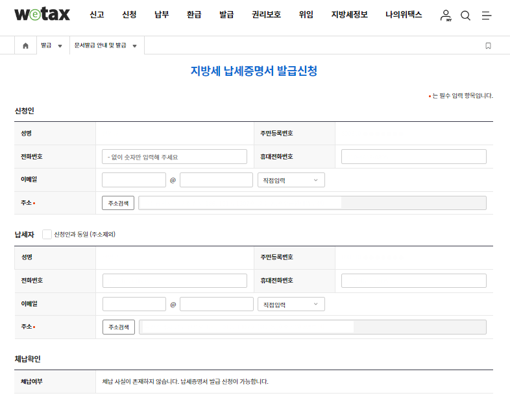Viewport: 510px width, 400px height.
Task: Check 신청인과 동일 (주소제외) checkbox
Action: tap(47, 234)
